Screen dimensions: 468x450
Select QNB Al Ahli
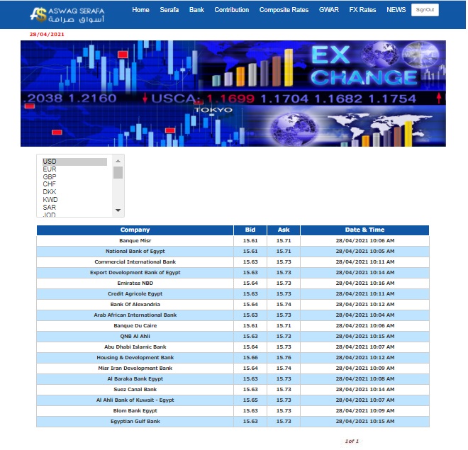coord(135,337)
